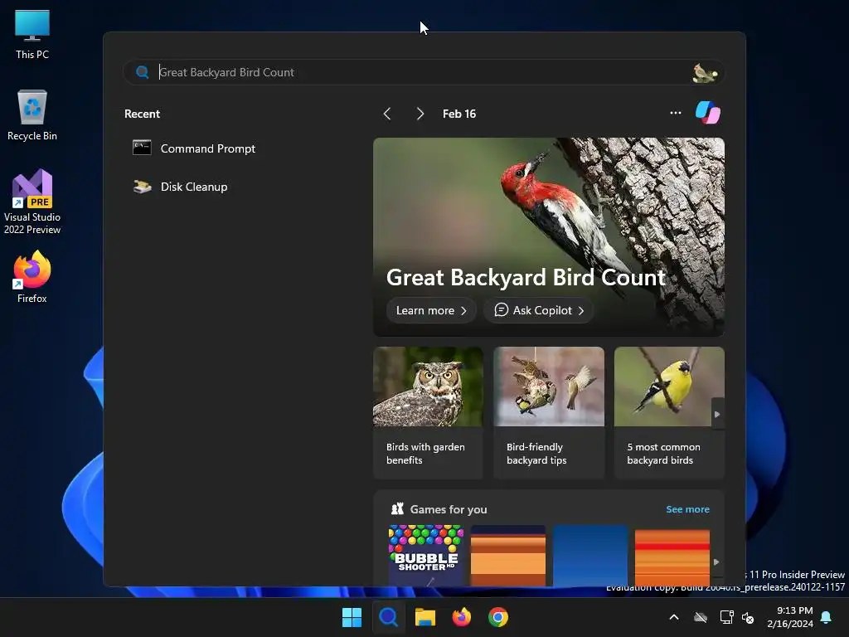This screenshot has height=637, width=849.
Task: Click the cloud sync tray icon
Action: click(700, 617)
